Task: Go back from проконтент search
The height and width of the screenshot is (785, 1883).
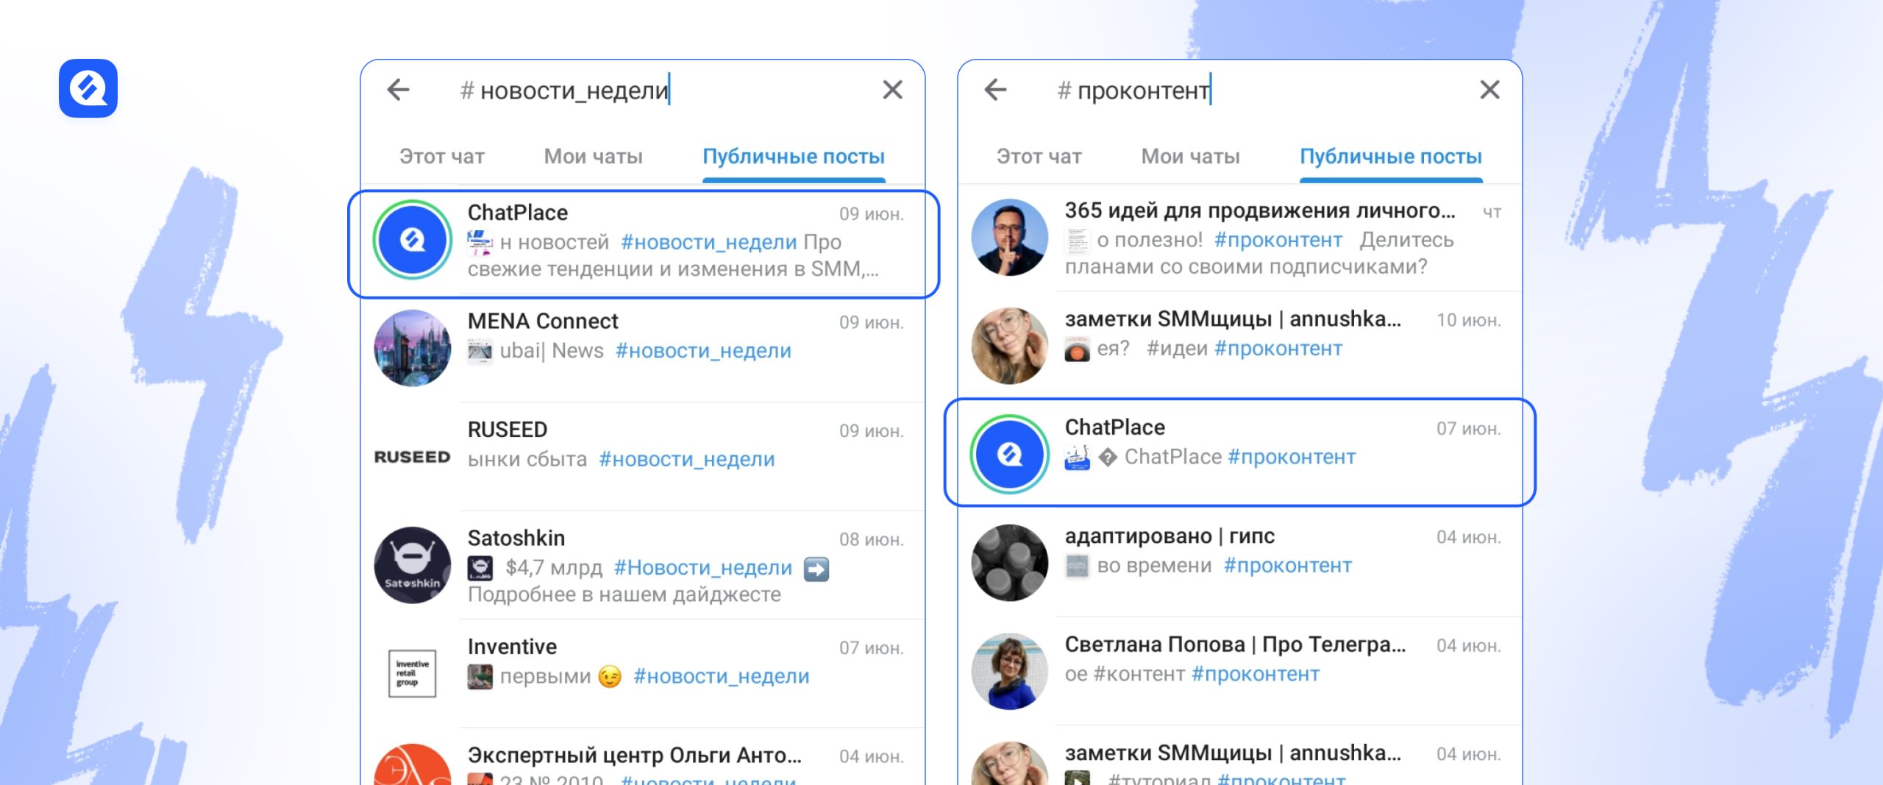Action: coord(995,90)
